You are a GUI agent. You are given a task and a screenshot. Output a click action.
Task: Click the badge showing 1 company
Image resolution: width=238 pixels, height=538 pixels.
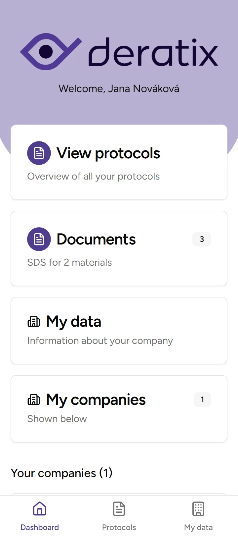coord(202,400)
